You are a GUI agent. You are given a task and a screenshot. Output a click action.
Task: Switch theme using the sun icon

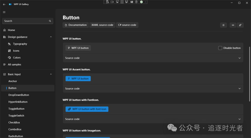[x=224, y=25]
